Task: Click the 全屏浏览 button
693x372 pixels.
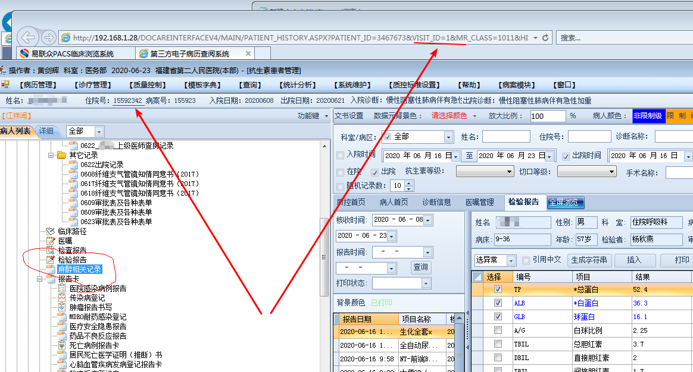Action: click(x=566, y=203)
